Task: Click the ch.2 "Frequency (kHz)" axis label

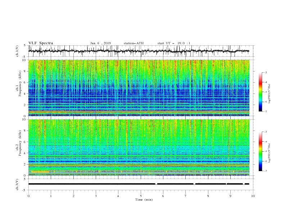Action: 20,143
